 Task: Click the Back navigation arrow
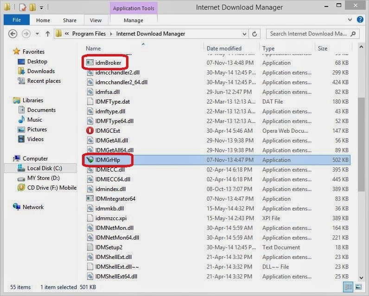(x=13, y=34)
